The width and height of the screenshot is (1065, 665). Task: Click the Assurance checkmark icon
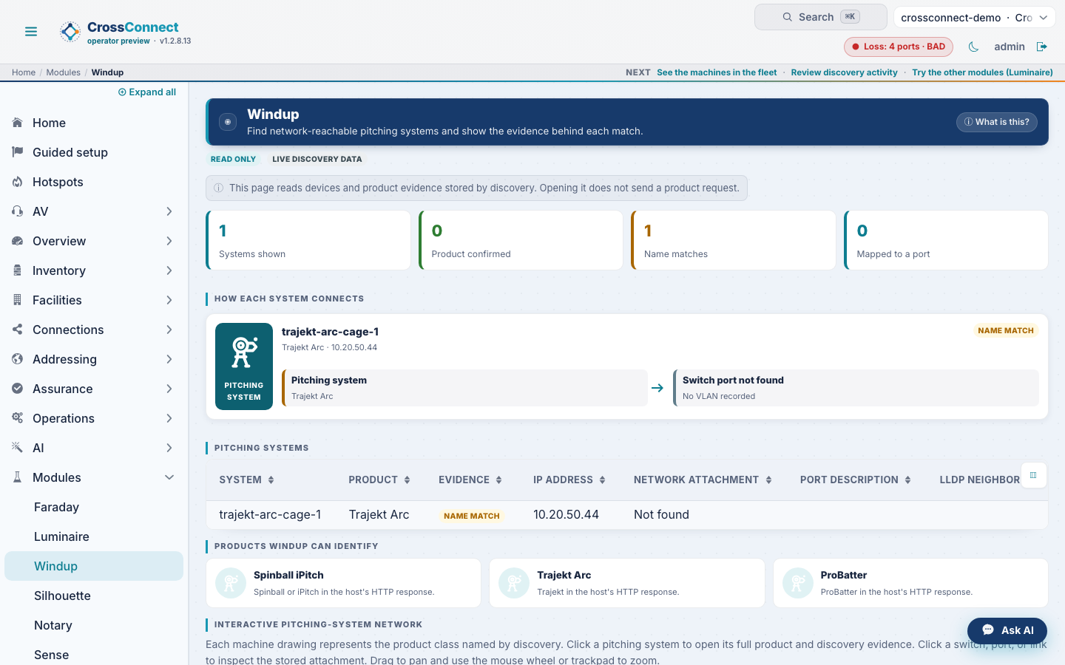pyautogui.click(x=17, y=389)
